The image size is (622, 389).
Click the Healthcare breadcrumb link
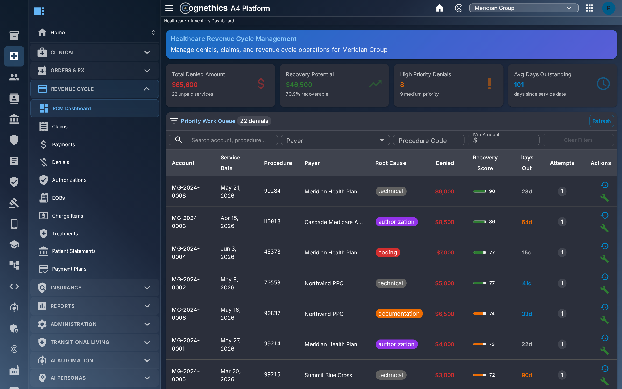[175, 21]
